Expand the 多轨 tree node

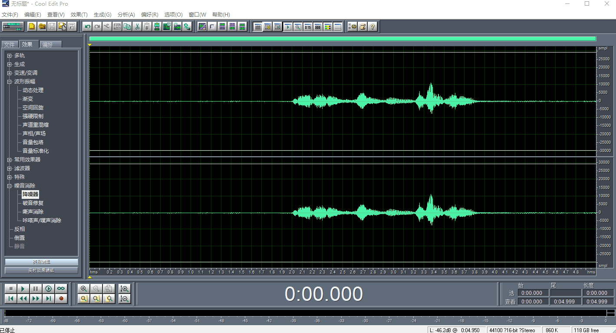(x=10, y=56)
